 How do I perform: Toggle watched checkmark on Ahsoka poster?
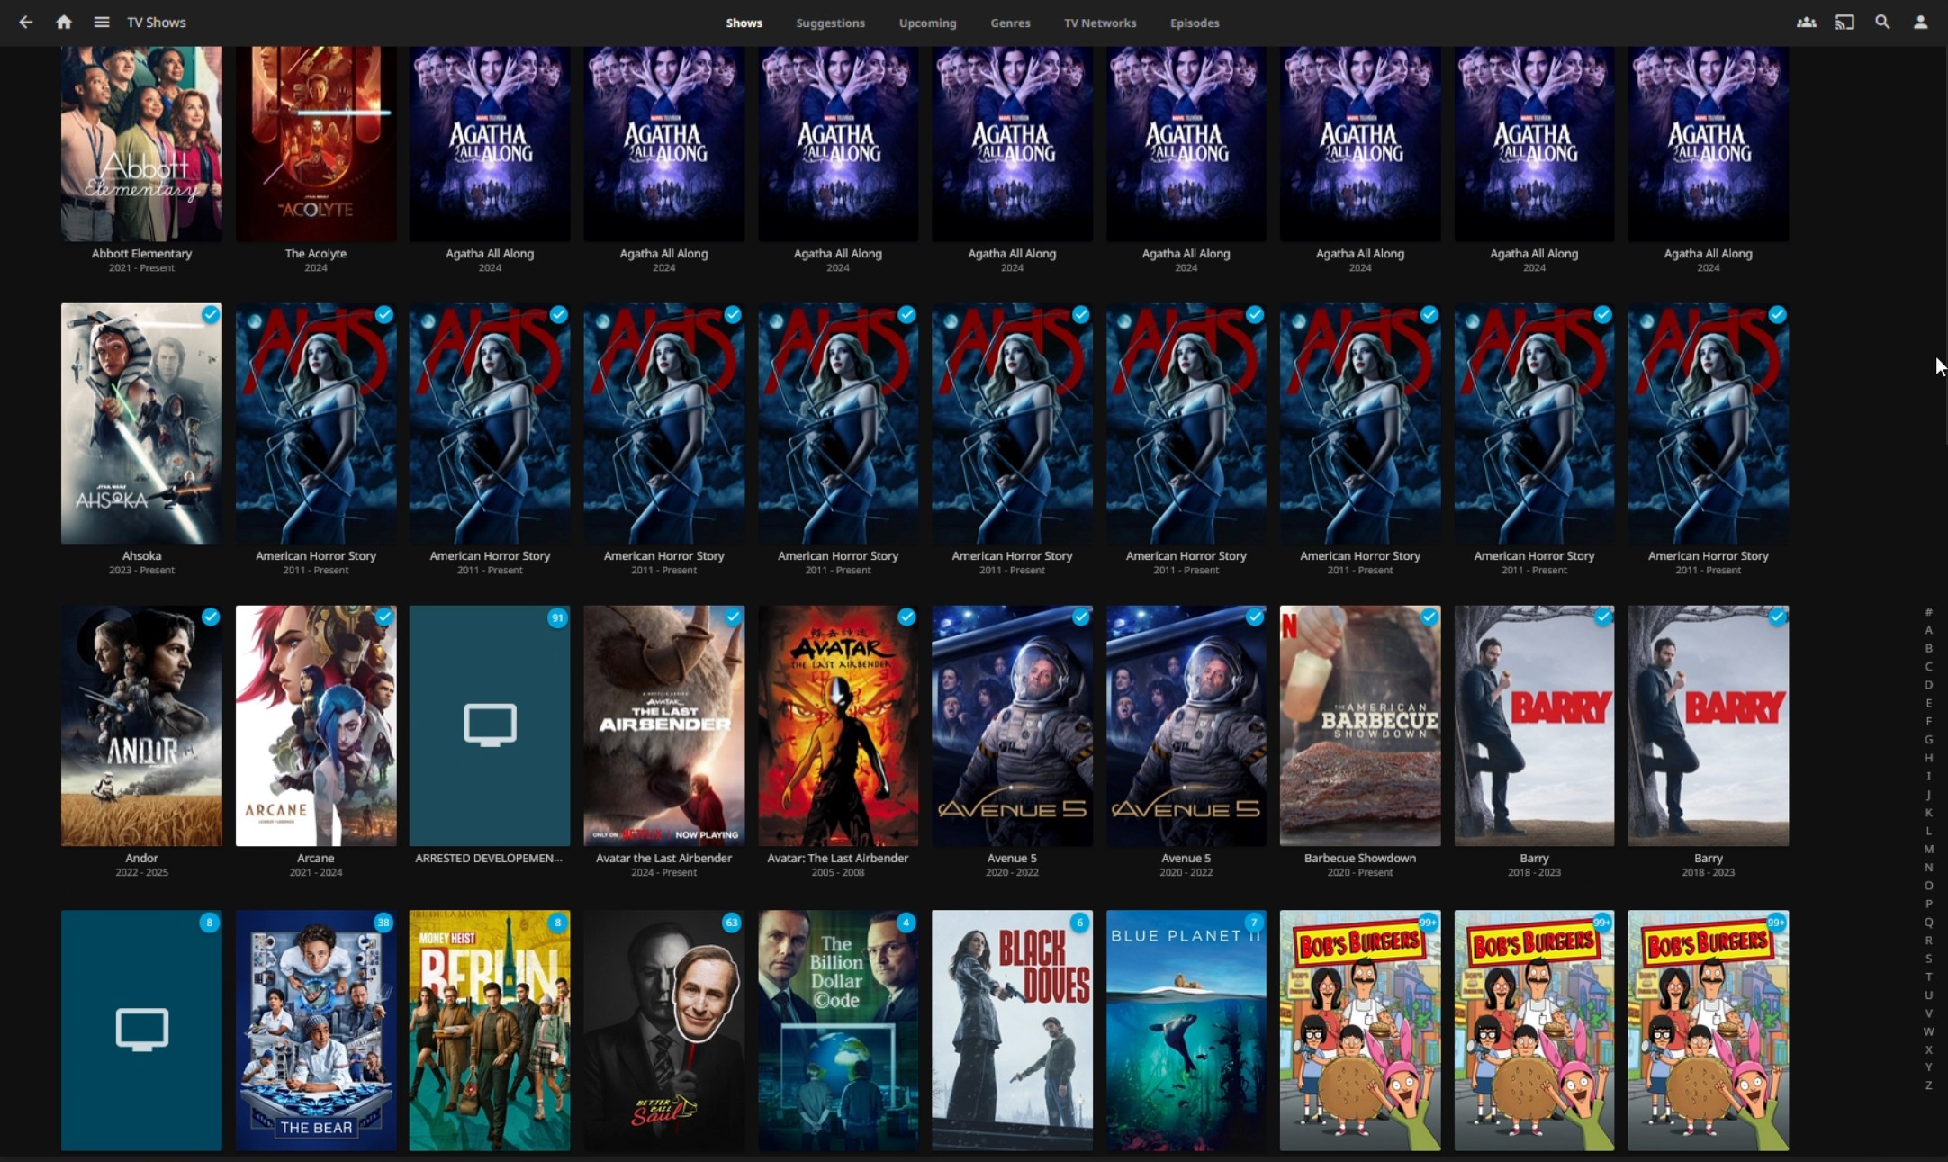[x=211, y=314]
